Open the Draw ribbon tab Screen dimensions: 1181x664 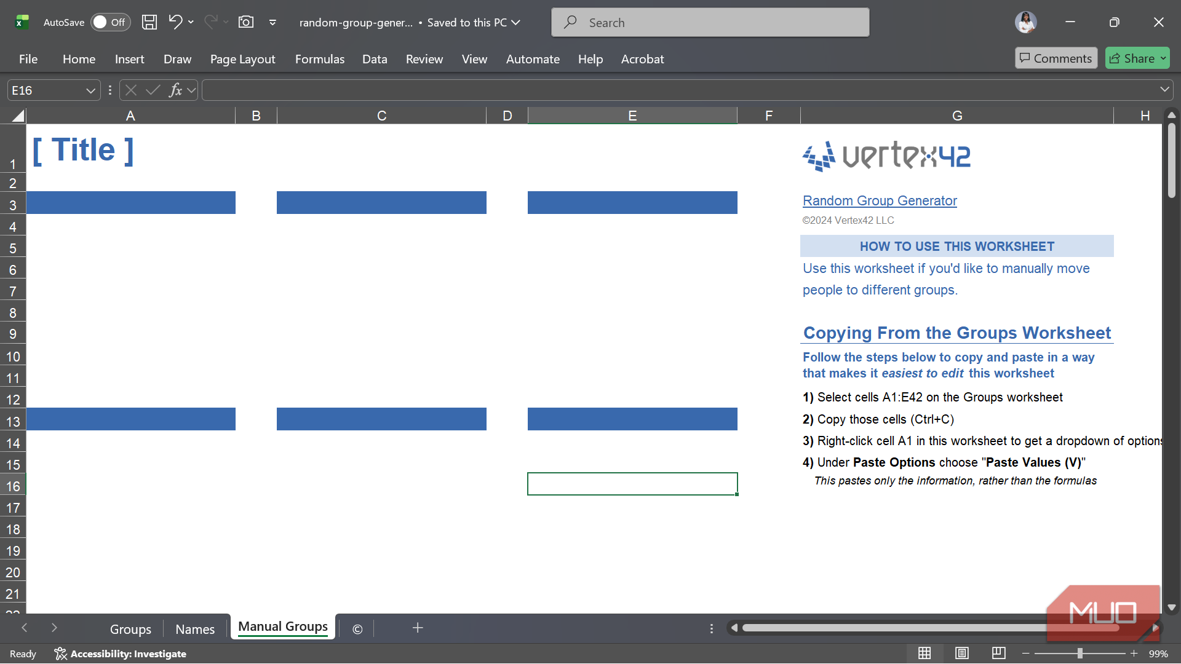pos(177,59)
